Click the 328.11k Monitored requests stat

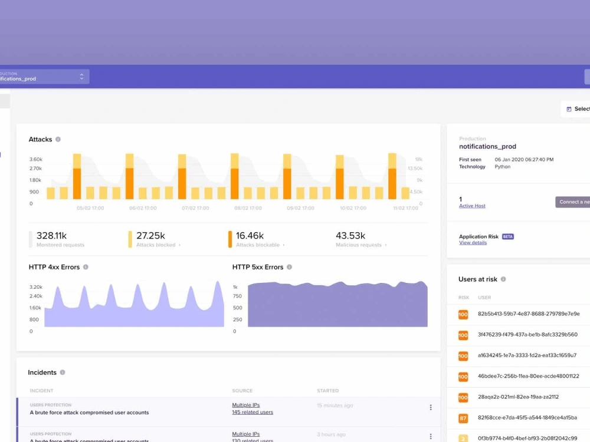click(x=57, y=239)
